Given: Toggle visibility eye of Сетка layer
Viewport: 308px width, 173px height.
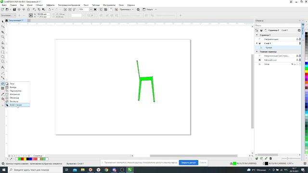Looking at the screenshot, I should click(292, 64).
